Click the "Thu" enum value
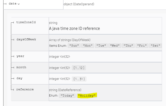 click(128, 46)
